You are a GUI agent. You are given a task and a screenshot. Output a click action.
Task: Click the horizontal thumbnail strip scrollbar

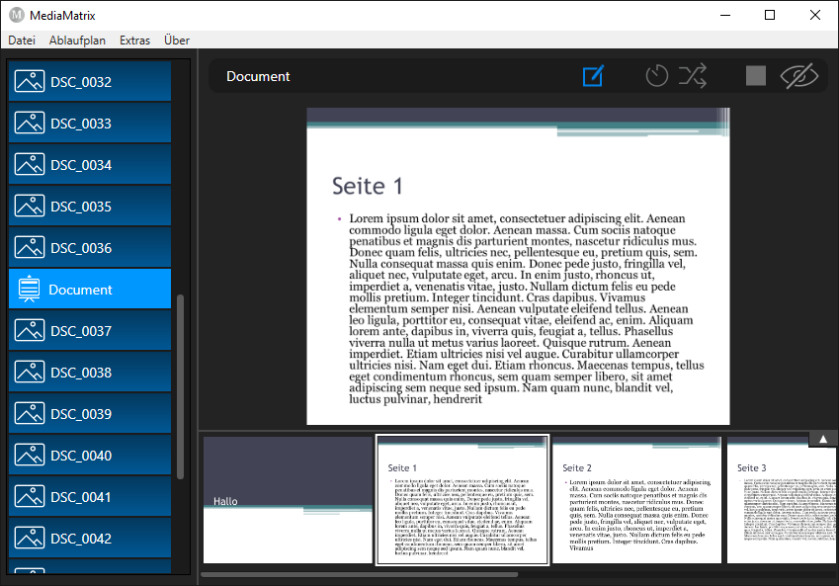360,574
